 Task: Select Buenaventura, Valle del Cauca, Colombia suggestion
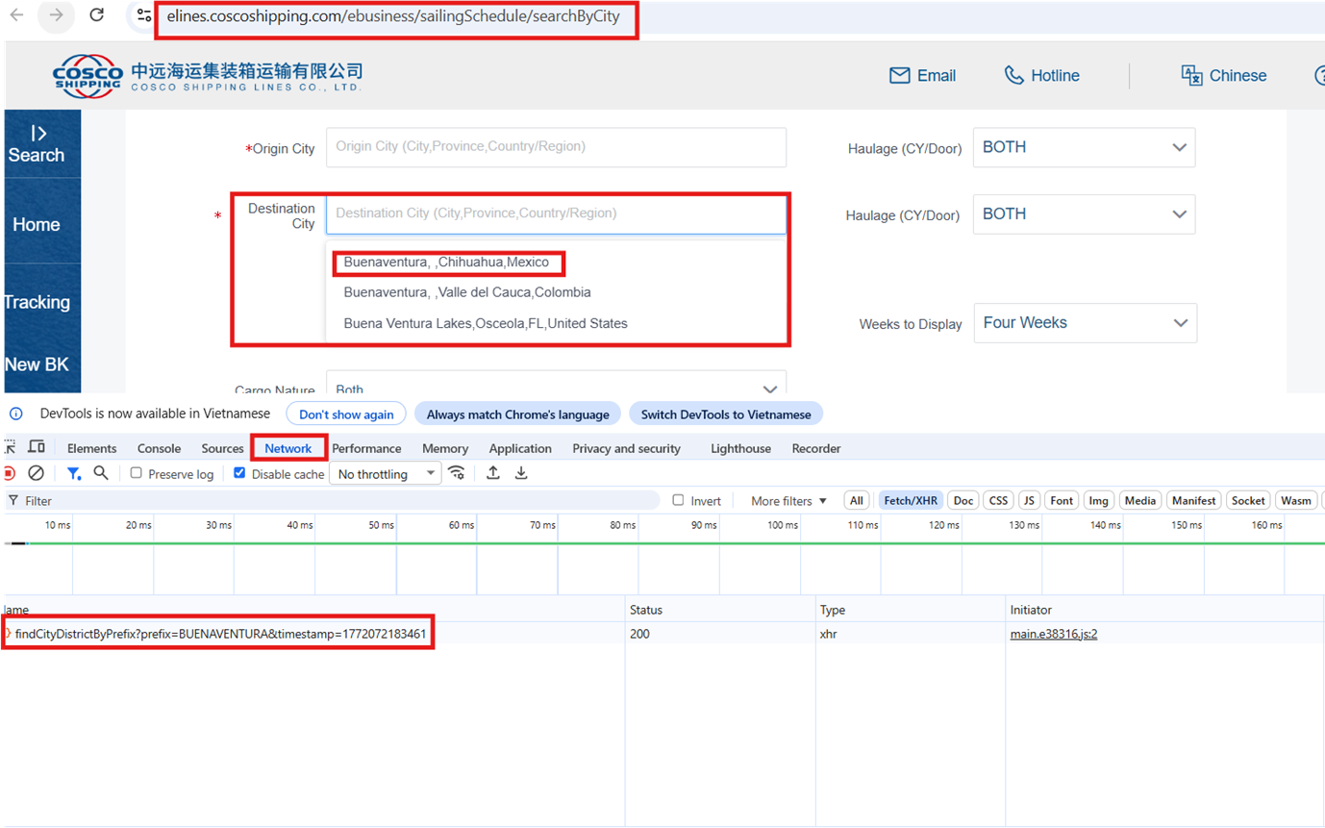tap(467, 292)
